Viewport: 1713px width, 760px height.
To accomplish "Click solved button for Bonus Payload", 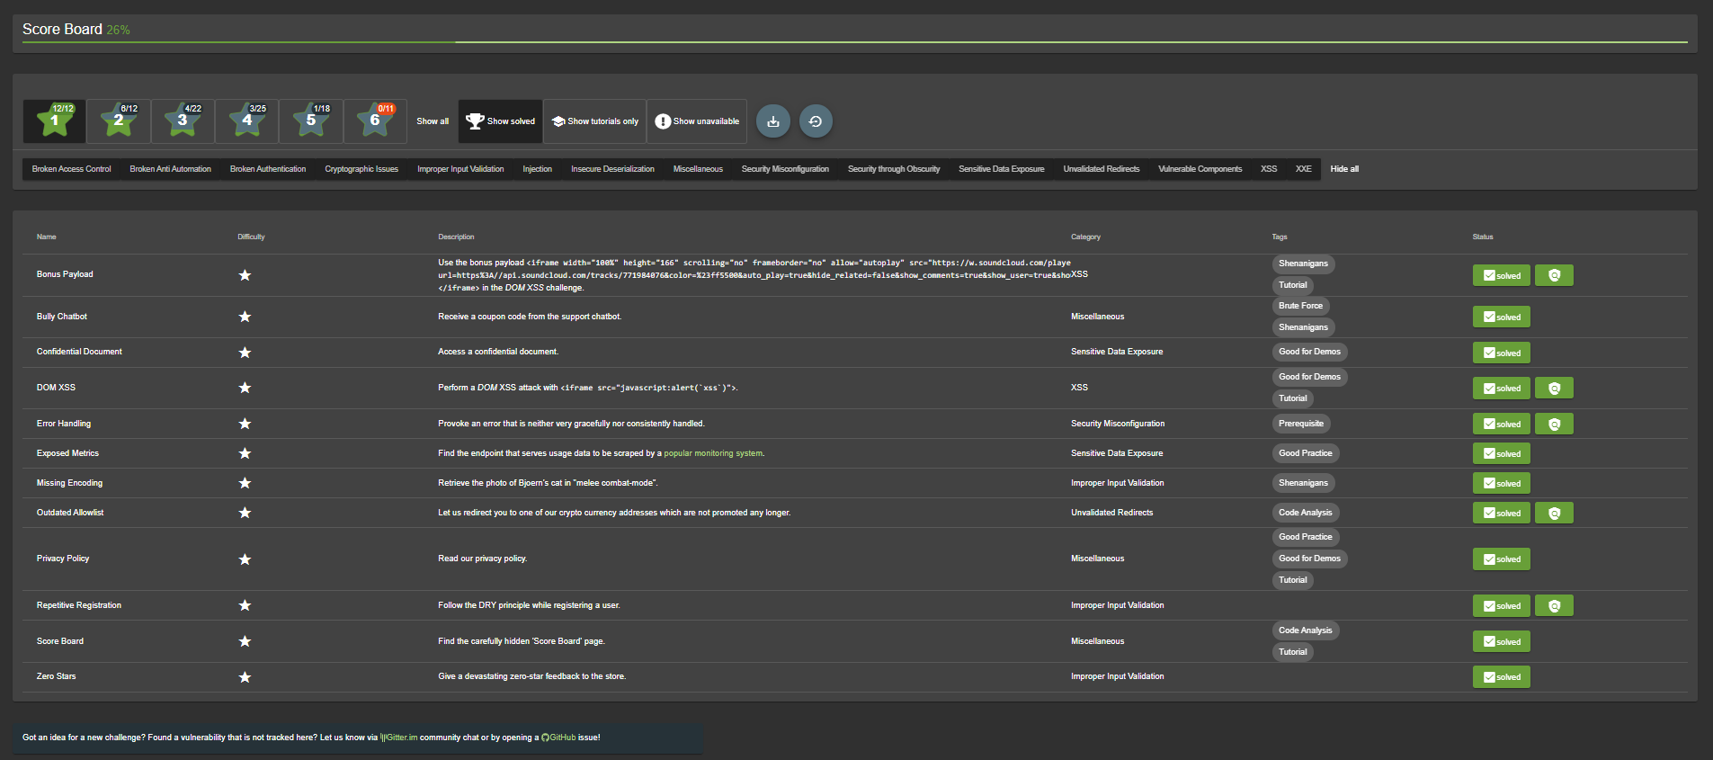I will point(1502,275).
